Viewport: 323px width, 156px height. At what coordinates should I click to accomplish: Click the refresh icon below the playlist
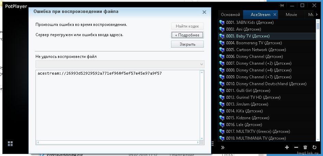314,147
